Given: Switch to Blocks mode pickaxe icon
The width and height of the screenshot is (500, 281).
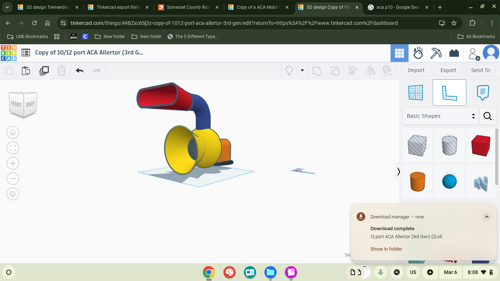Looking at the screenshot, I should tap(436, 53).
